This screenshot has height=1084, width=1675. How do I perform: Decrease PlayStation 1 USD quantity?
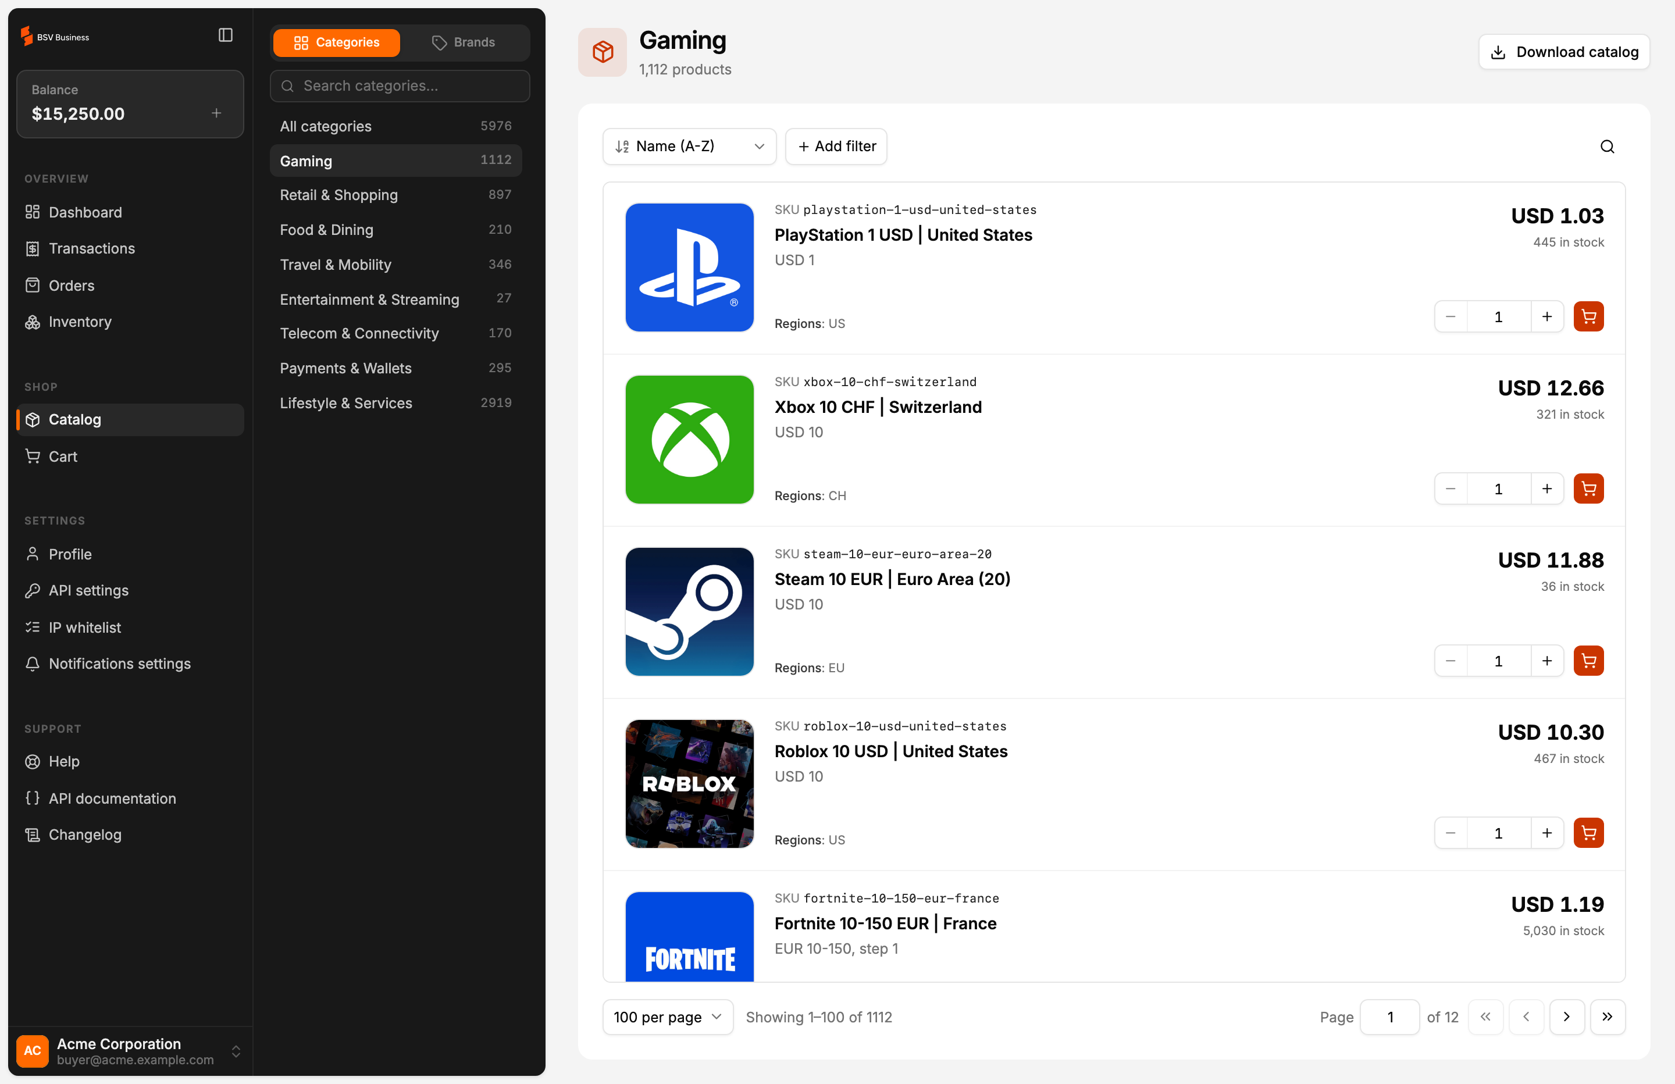pos(1451,317)
